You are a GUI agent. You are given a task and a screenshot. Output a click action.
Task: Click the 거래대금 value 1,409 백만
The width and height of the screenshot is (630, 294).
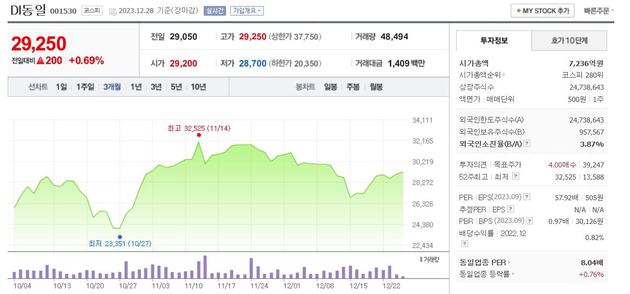point(406,64)
